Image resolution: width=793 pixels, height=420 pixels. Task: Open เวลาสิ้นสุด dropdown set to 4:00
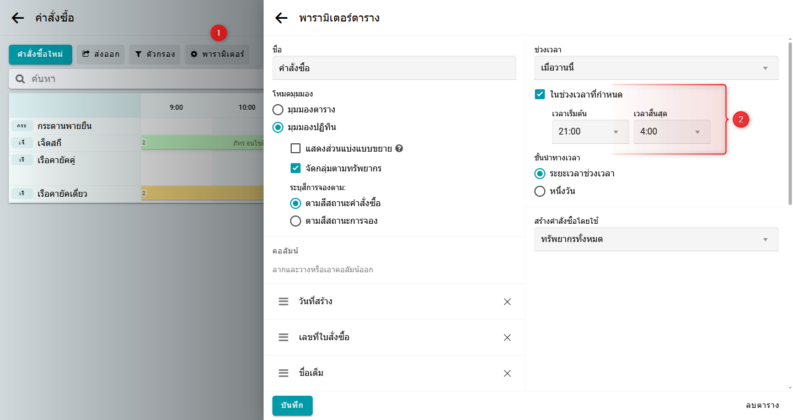coord(672,132)
